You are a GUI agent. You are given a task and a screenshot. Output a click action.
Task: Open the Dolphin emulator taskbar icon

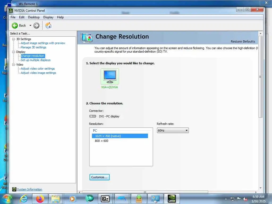pos(122,199)
